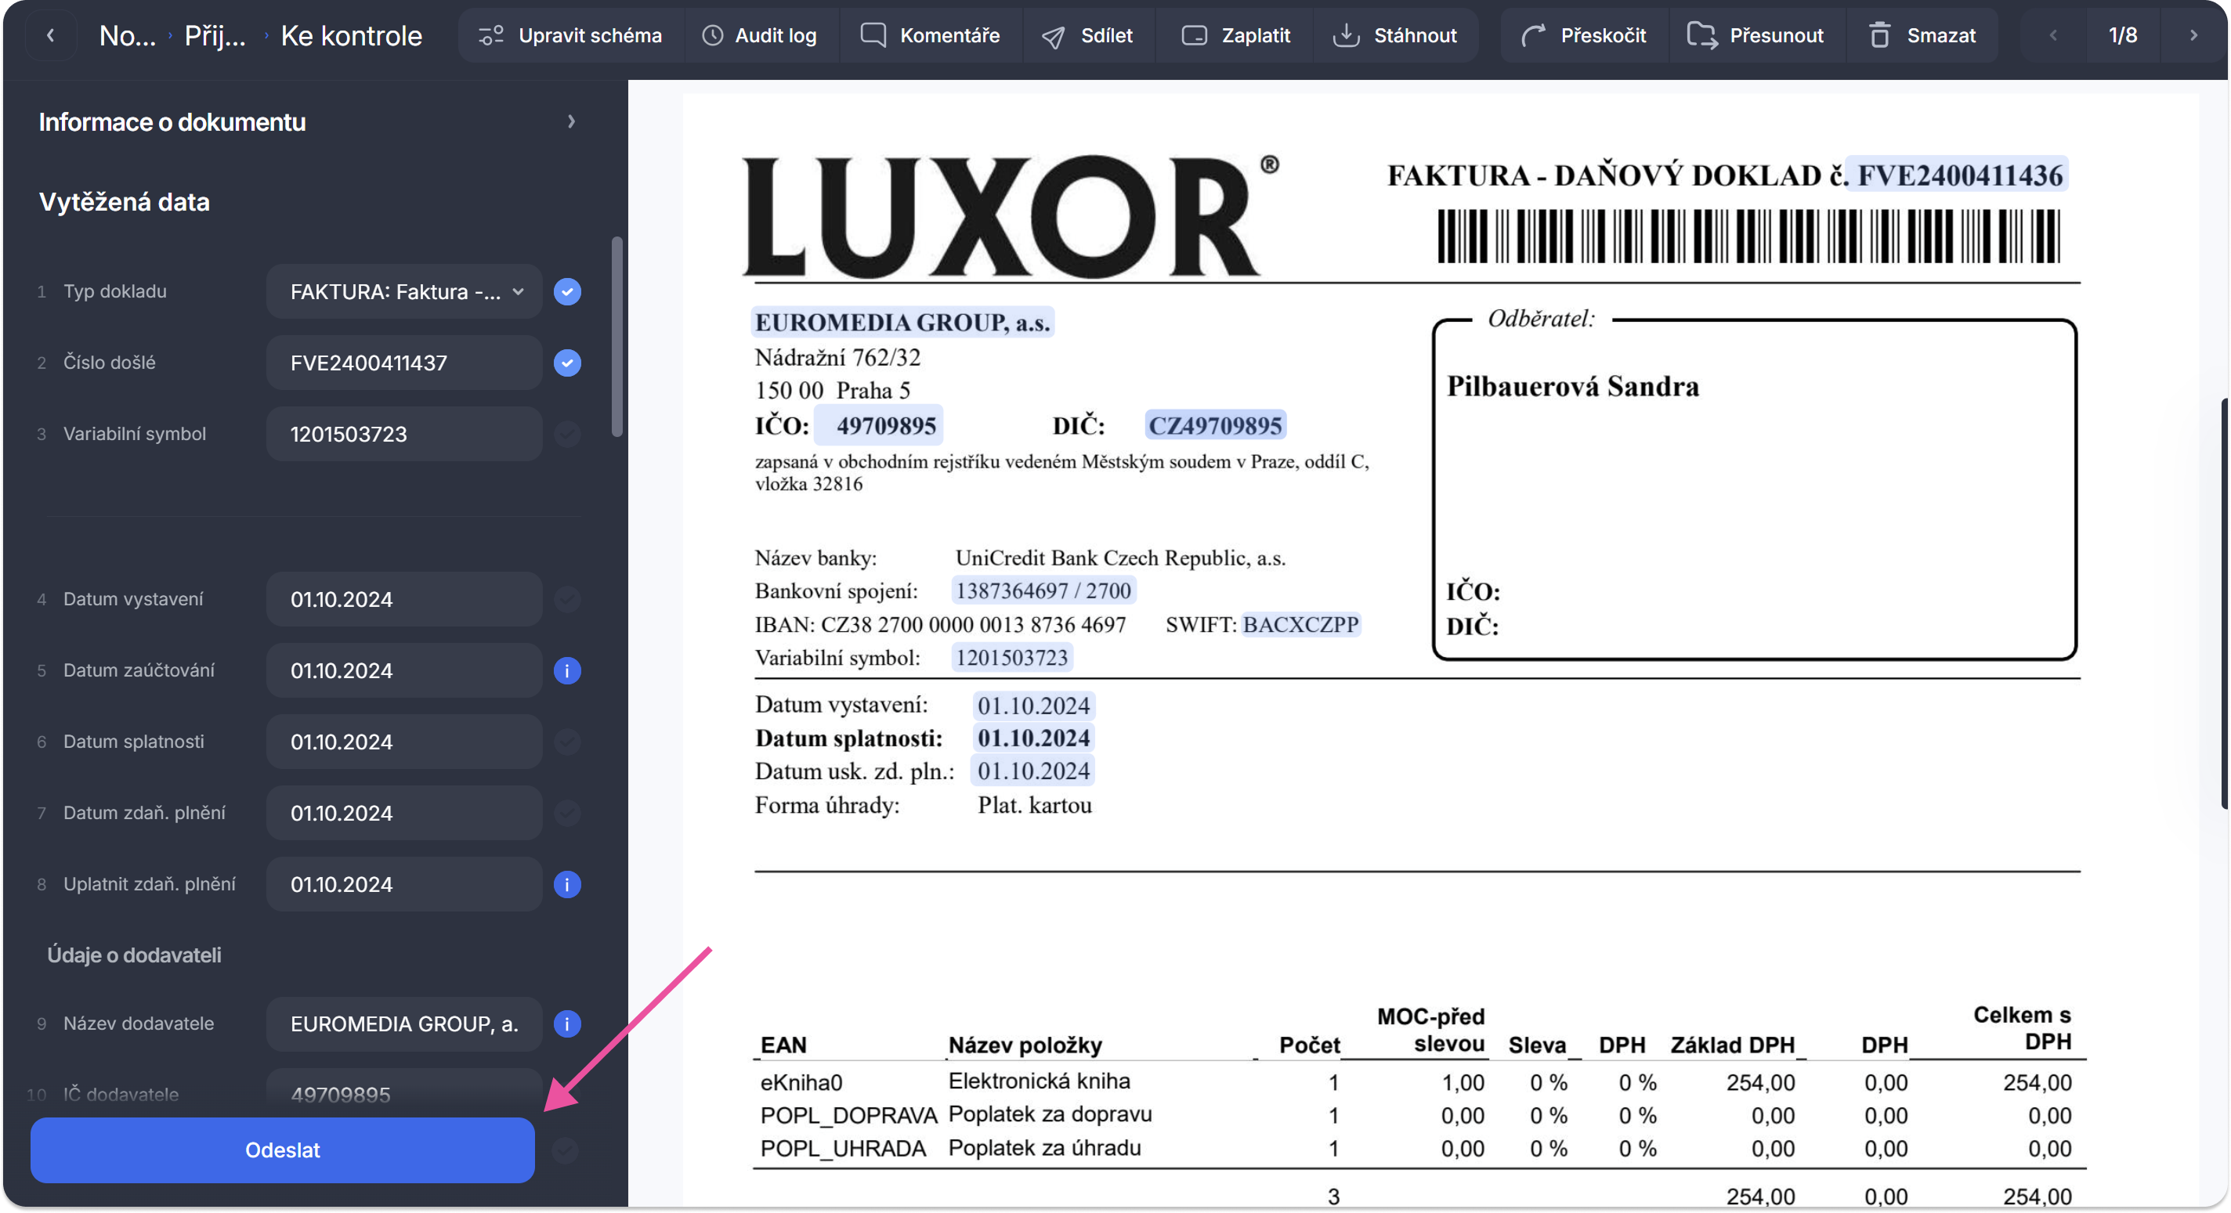Download document with Stáhnout
The image size is (2231, 1213).
tap(1395, 35)
